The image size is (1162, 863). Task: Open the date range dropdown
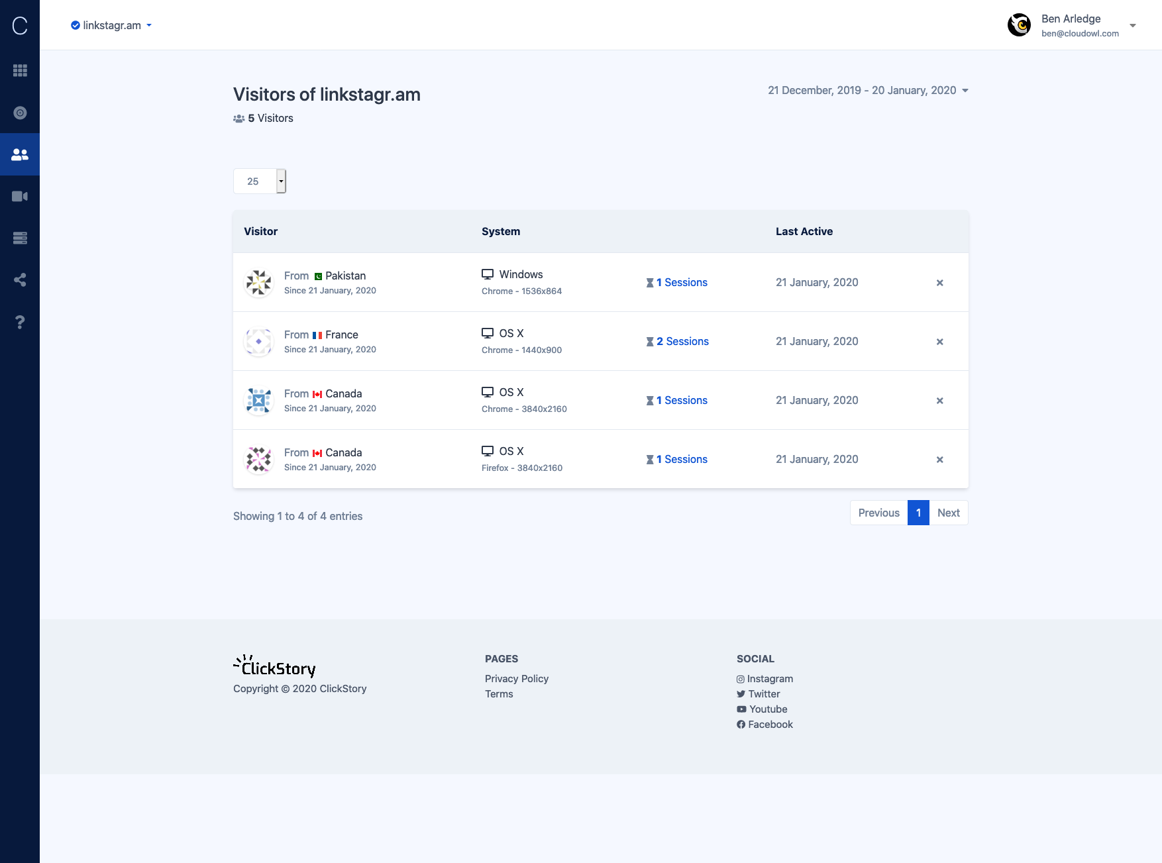[868, 90]
